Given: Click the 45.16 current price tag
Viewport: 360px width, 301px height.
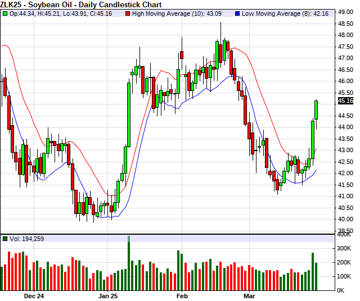Looking at the screenshot, I should [345, 101].
